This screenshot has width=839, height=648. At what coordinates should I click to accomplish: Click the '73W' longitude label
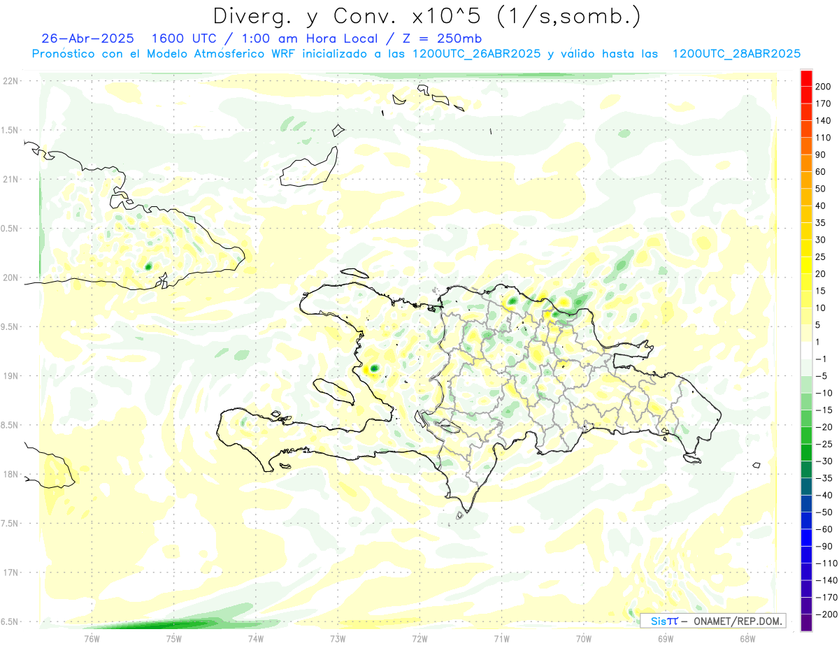pos(338,638)
